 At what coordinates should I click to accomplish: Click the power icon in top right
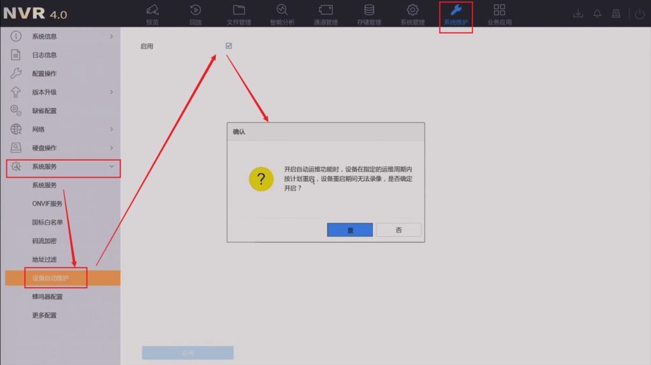coord(640,13)
